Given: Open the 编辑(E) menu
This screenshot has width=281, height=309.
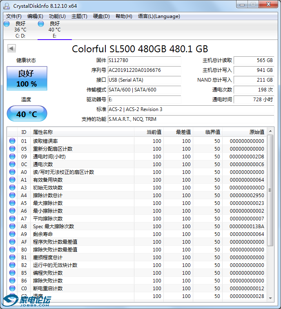Looking at the screenshot, I should pos(35,16).
